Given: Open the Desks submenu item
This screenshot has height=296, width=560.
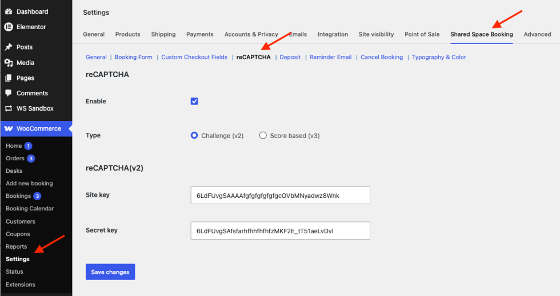Looking at the screenshot, I should [14, 171].
